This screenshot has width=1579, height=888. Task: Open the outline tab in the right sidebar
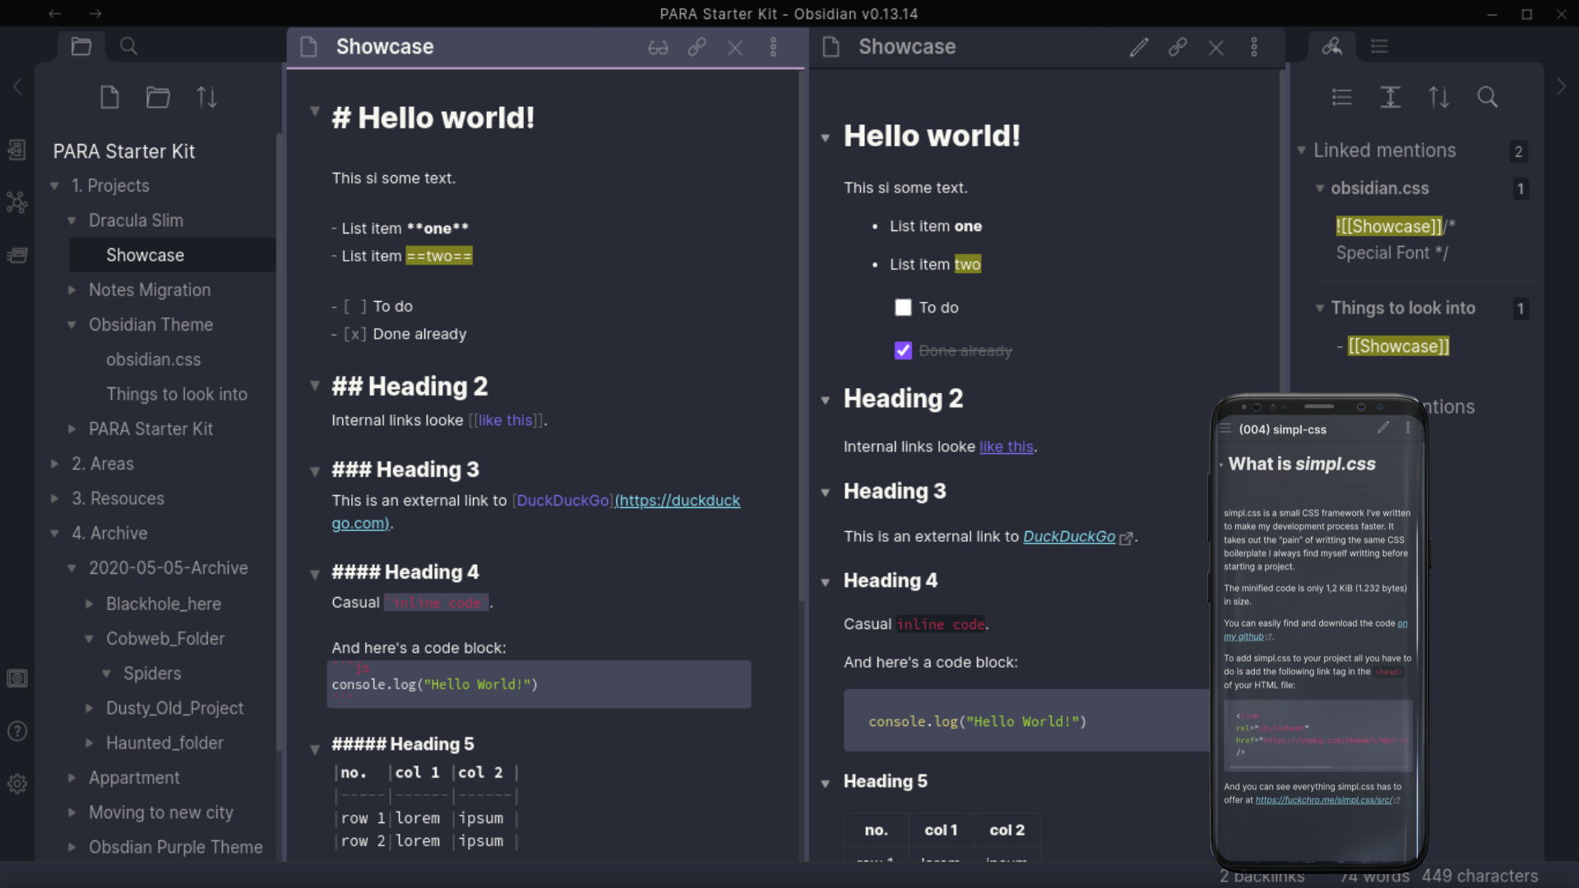click(1379, 47)
